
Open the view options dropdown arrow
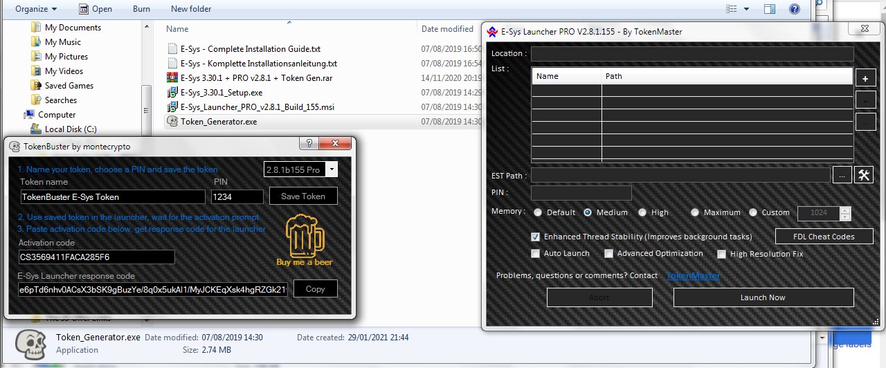tap(746, 9)
